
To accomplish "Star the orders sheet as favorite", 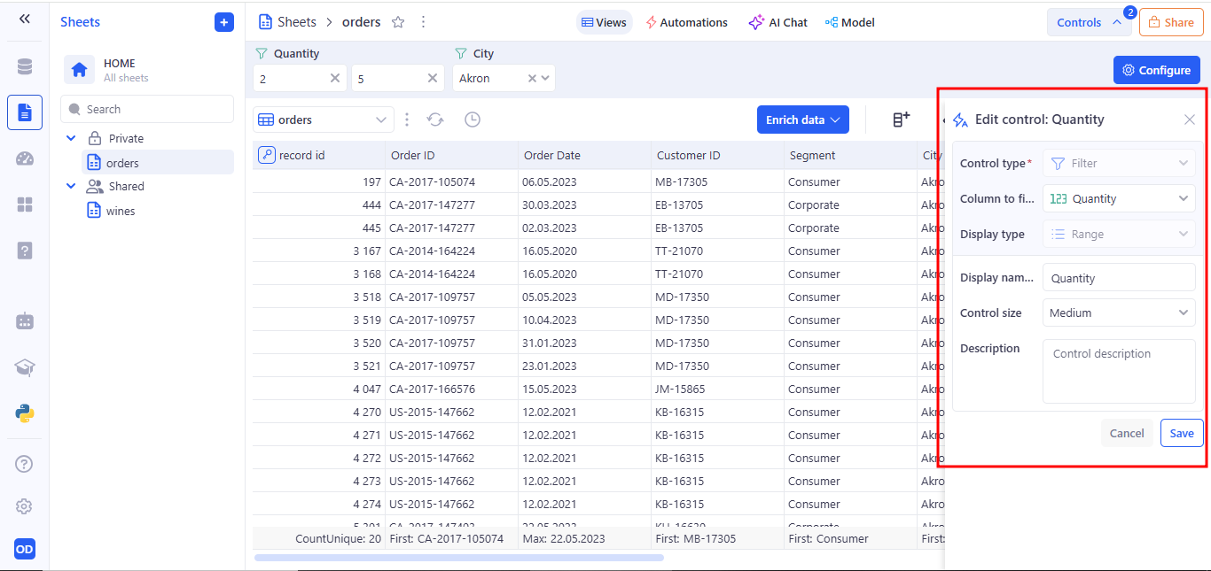I will [x=398, y=22].
